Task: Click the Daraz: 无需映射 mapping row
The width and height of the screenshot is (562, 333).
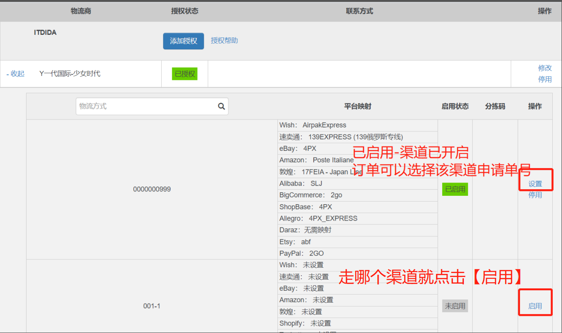Action: [x=357, y=230]
